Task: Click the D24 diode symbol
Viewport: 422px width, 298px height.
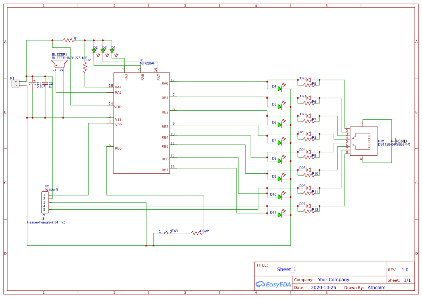Action: tap(308, 152)
